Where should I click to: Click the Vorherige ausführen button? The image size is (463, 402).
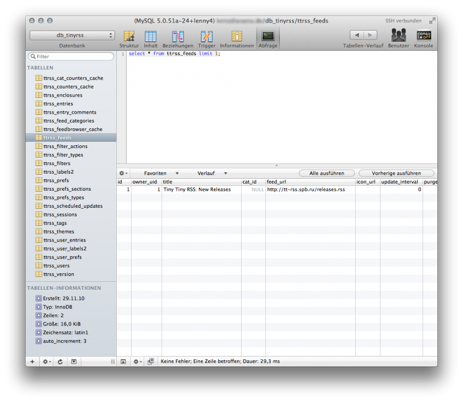coord(396,173)
